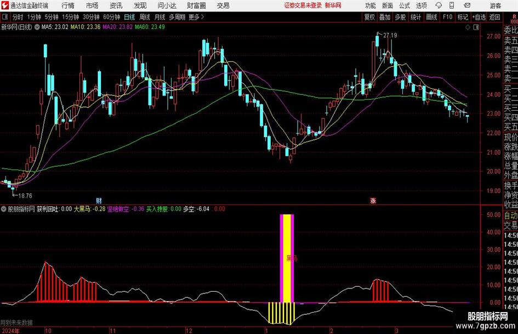Open the 多周期 multi-period view
The height and width of the screenshot is (334, 518).
tap(177, 17)
